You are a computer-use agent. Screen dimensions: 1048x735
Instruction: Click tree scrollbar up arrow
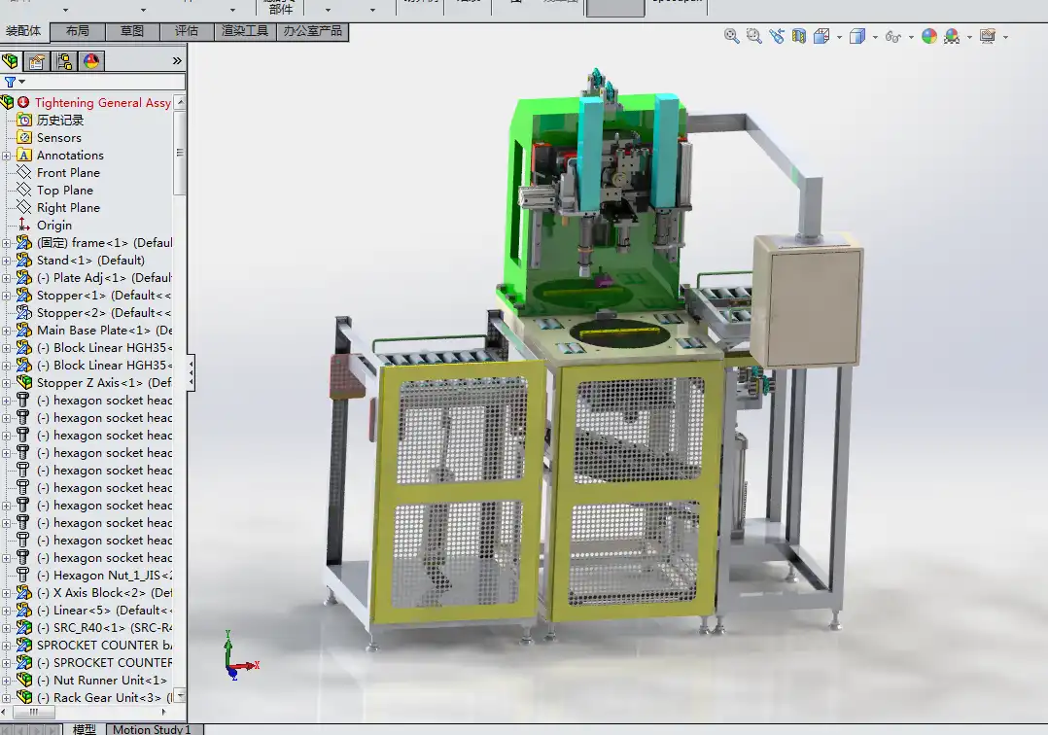coord(179,102)
